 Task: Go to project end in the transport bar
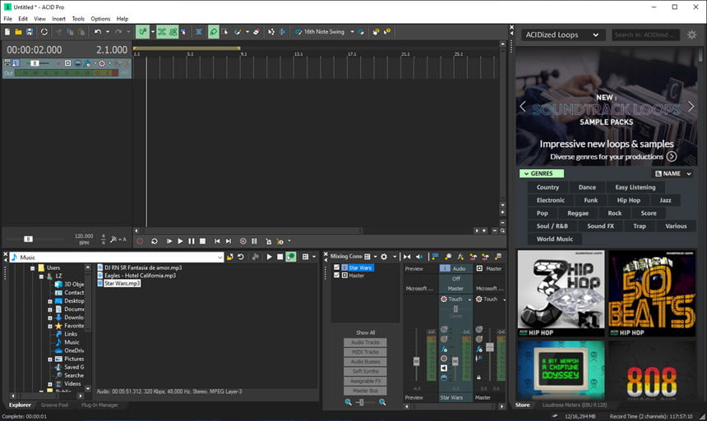229,241
